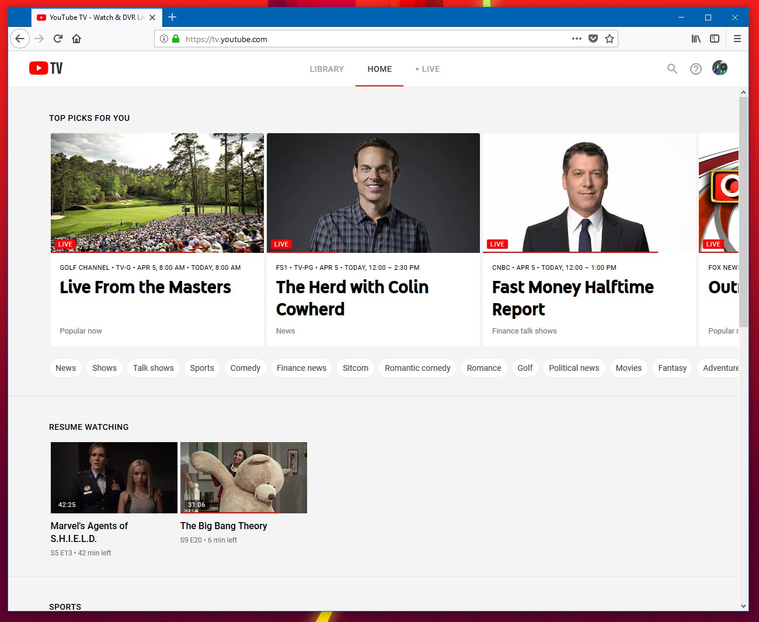Bookmark this page with the star
Image resolution: width=759 pixels, height=622 pixels.
[610, 39]
